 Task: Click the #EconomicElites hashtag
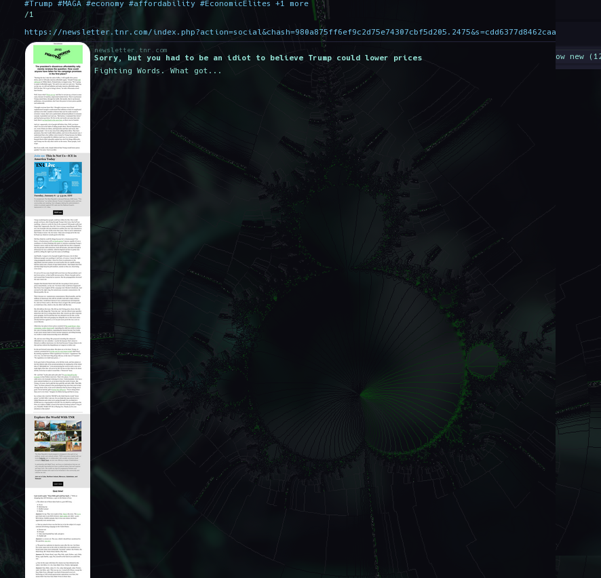235,4
